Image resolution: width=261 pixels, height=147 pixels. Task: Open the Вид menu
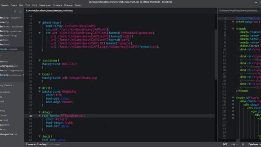21,5
